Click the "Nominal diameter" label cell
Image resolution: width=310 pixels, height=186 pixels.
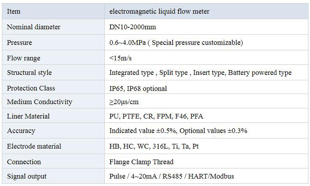(x=33, y=27)
